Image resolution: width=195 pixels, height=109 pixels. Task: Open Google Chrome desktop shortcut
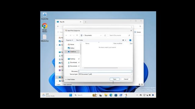tap(45, 28)
